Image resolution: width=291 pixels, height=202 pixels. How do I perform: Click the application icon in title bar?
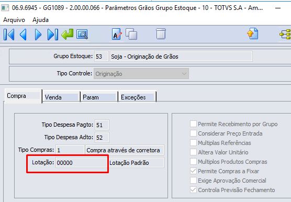(5, 8)
